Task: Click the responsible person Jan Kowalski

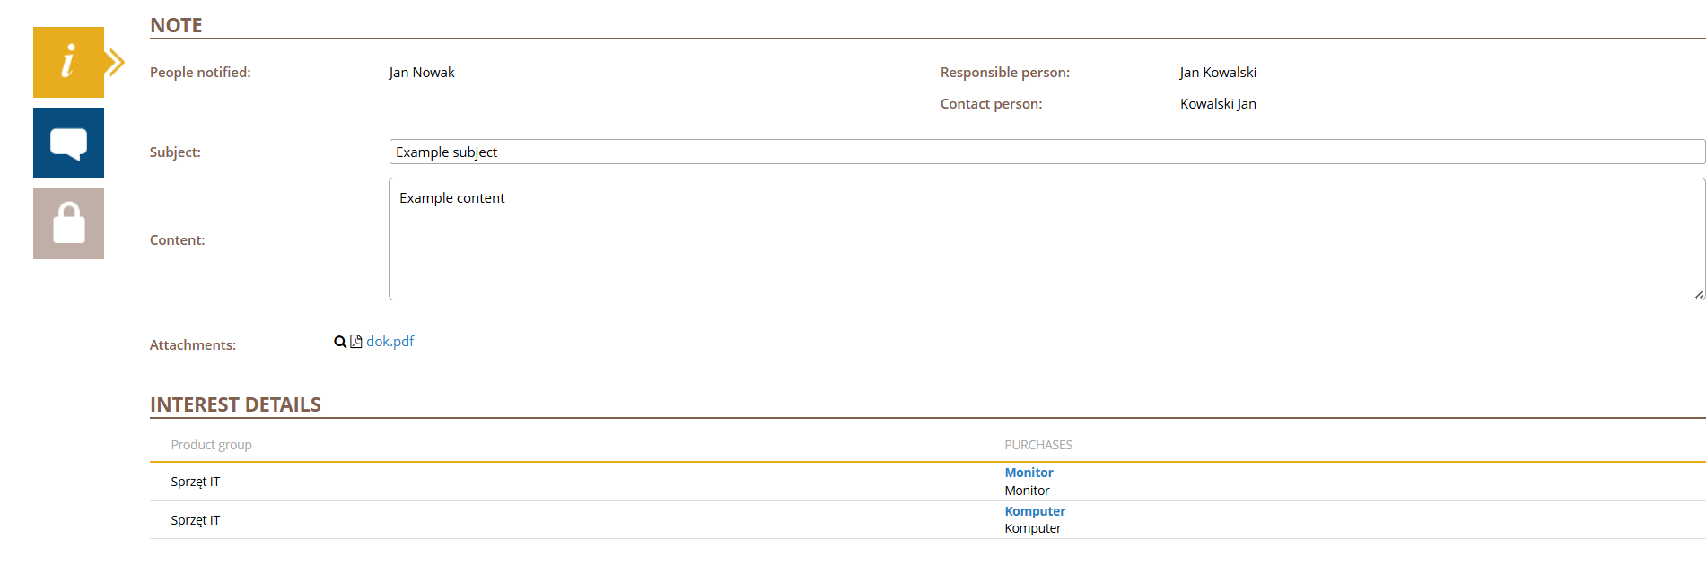Action: [x=1218, y=73]
